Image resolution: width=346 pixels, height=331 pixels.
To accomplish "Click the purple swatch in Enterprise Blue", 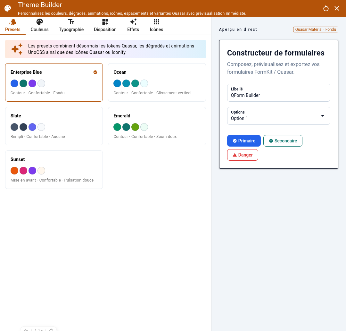I will [32, 83].
